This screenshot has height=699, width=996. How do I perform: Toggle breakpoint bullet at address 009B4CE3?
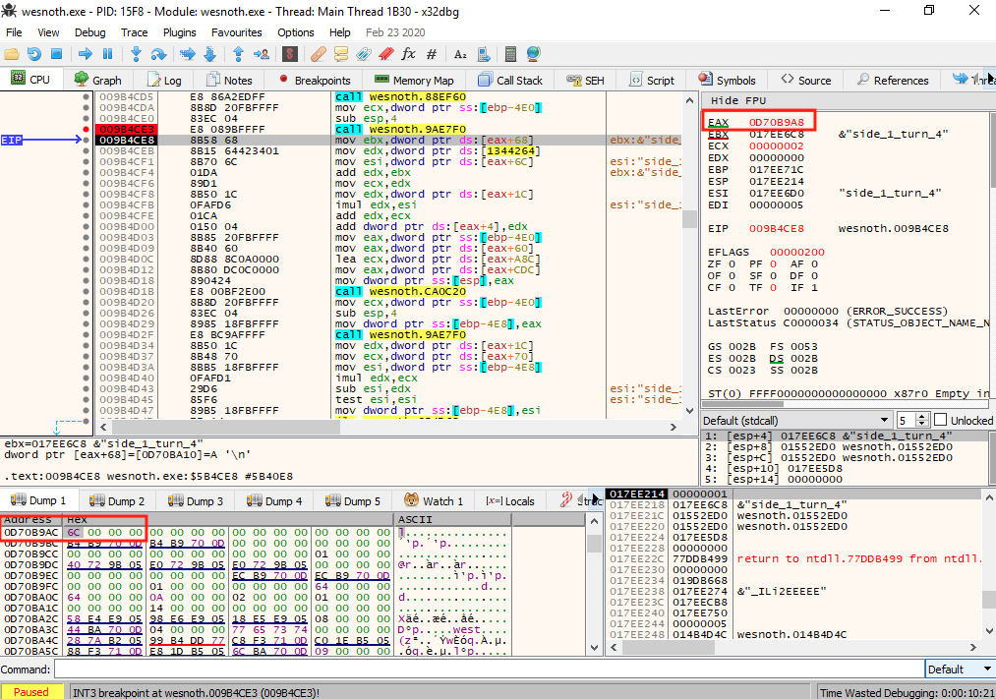click(86, 130)
